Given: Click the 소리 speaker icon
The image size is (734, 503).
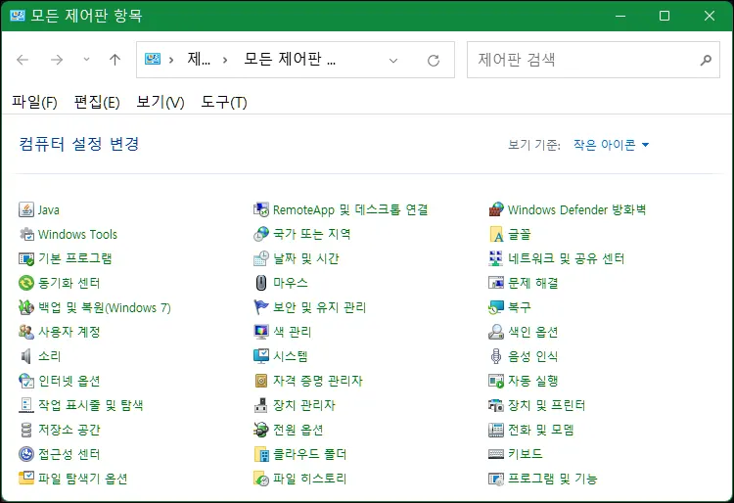Looking at the screenshot, I should pyautogui.click(x=26, y=356).
